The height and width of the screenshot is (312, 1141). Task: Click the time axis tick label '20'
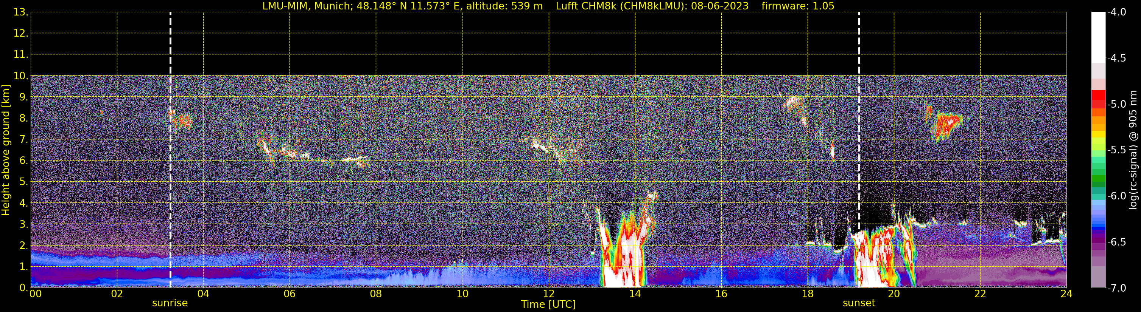pos(894,294)
